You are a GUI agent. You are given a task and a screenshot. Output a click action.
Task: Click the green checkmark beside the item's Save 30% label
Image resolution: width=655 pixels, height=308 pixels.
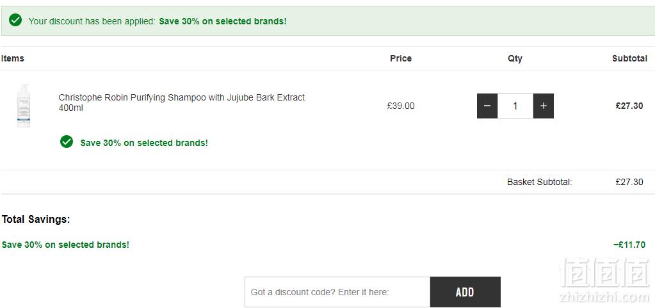click(67, 142)
